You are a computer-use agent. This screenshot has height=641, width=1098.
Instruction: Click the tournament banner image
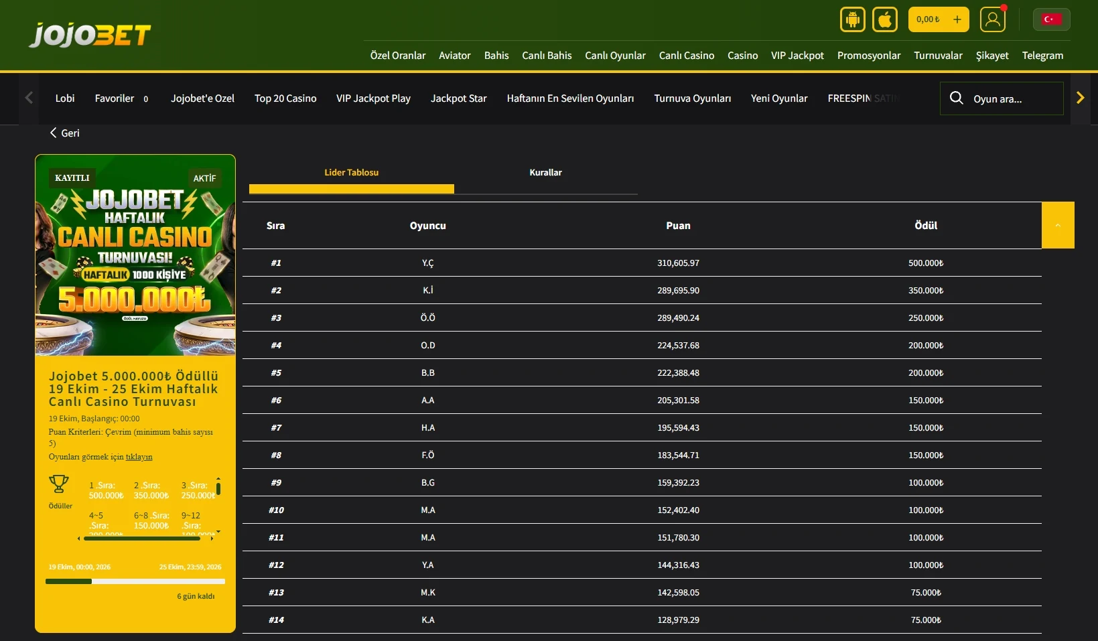135,255
